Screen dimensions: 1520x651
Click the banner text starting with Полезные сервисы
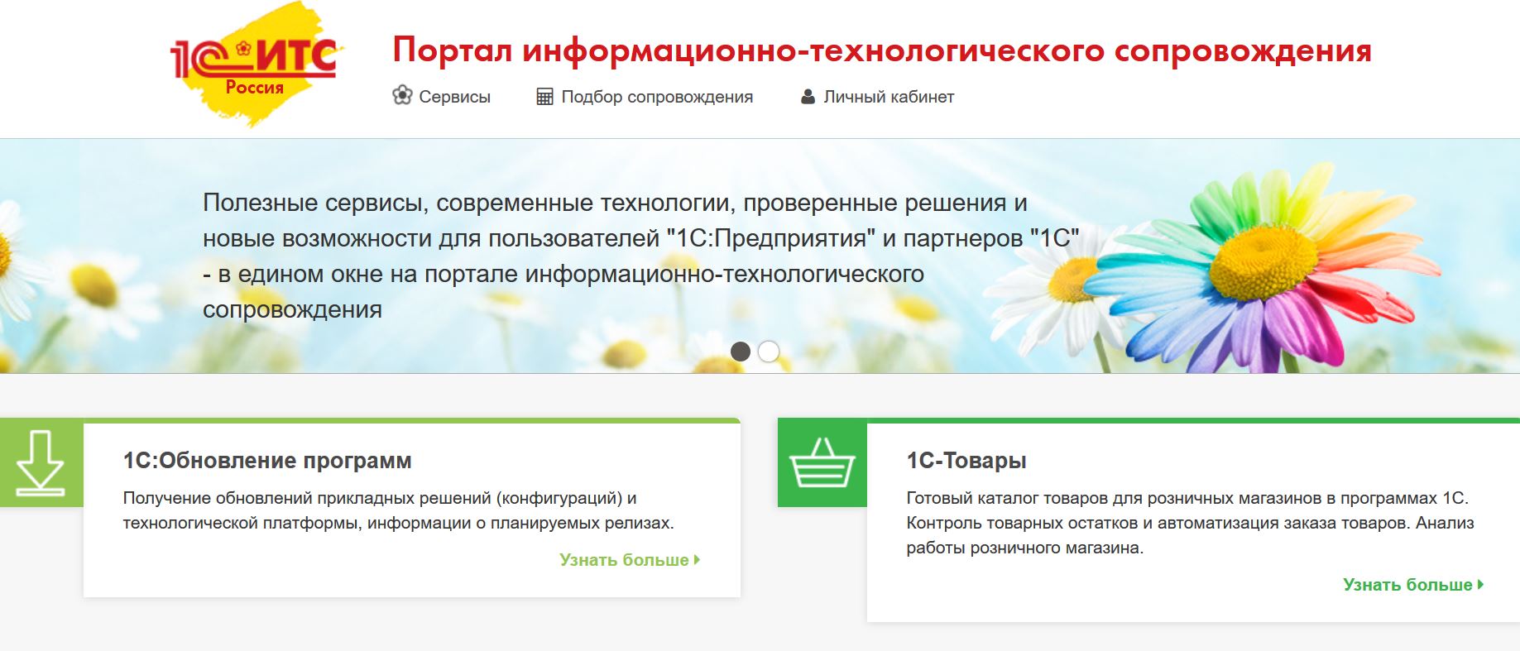point(641,256)
